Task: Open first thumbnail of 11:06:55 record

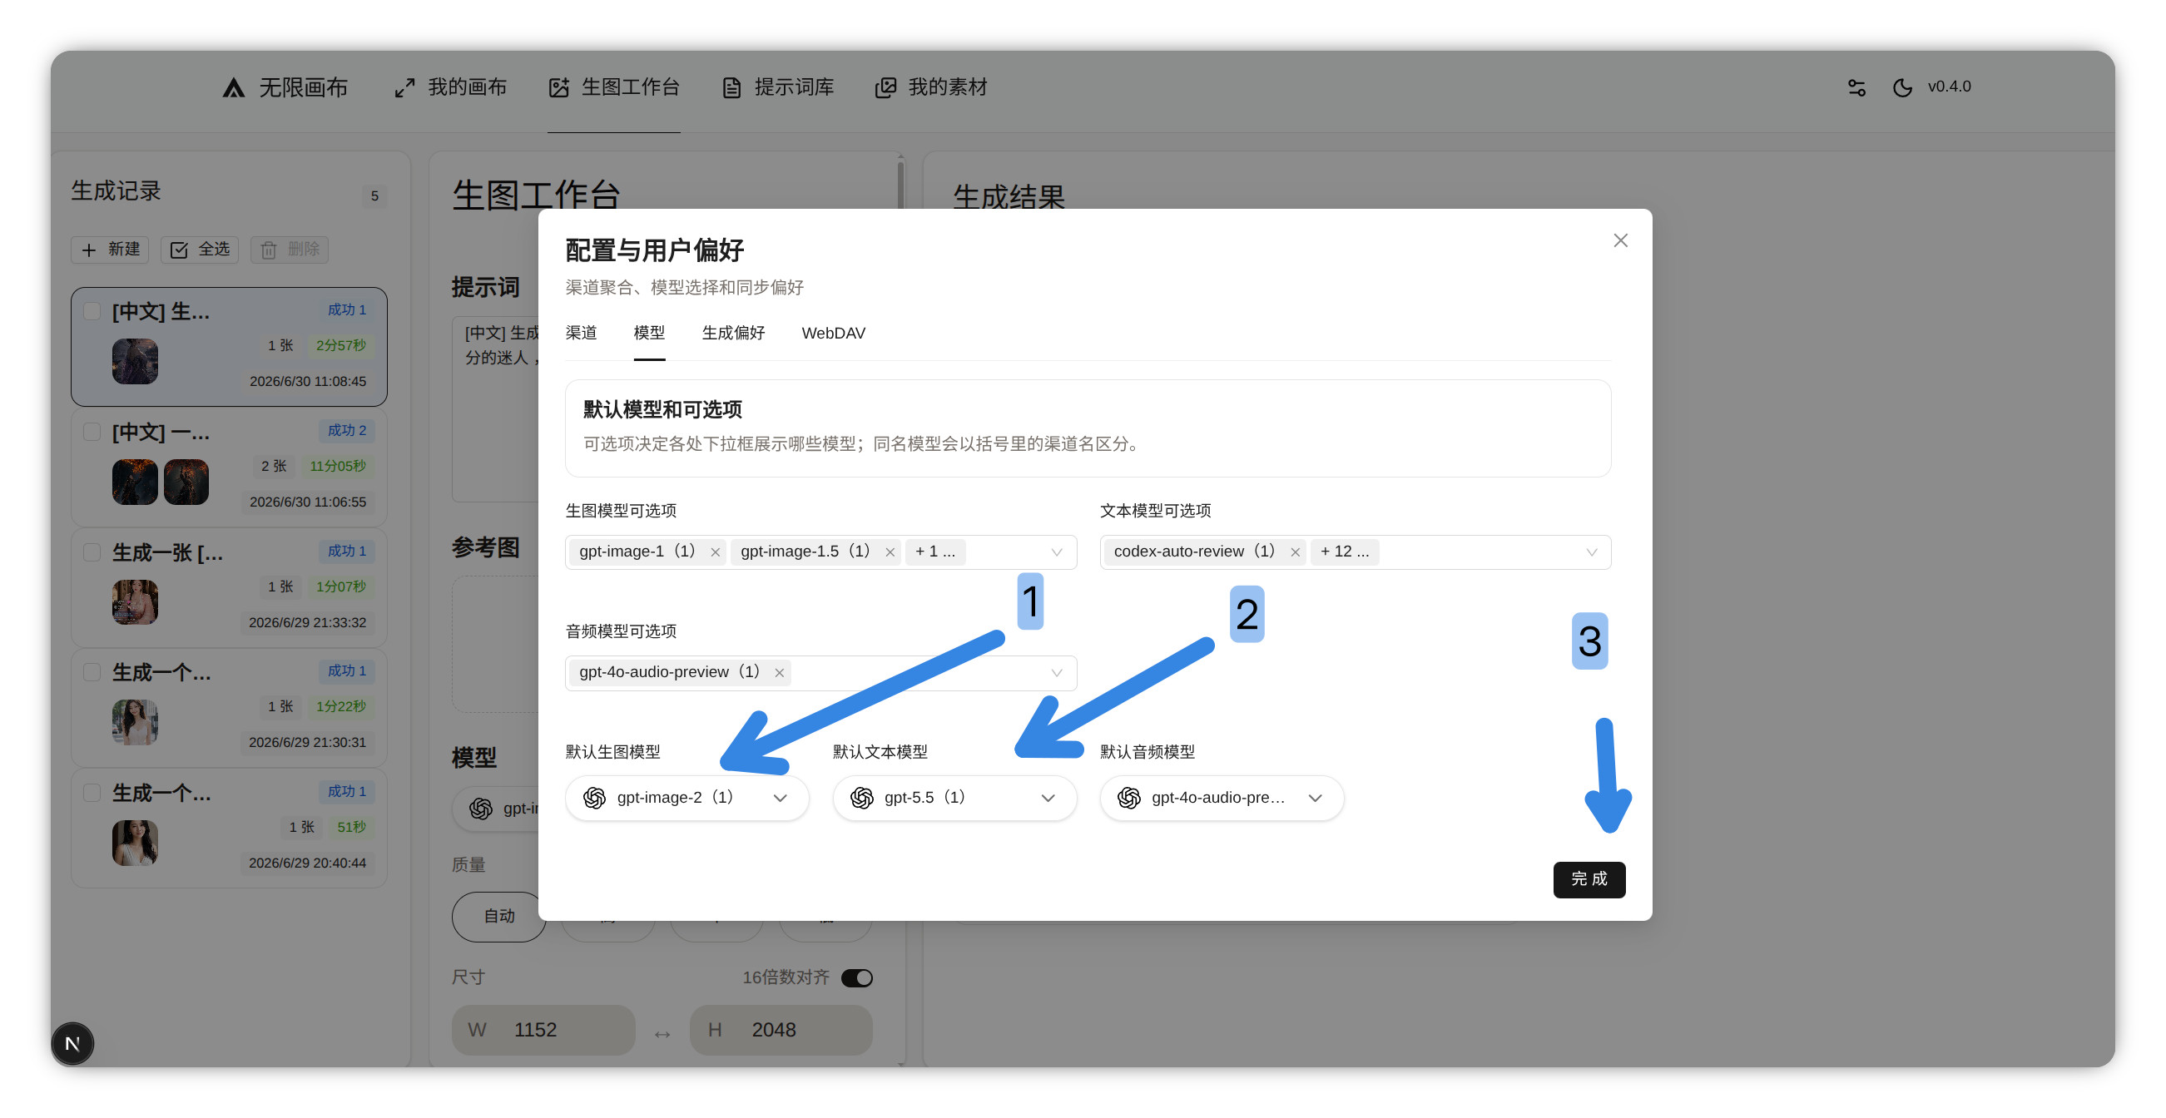Action: pos(136,482)
